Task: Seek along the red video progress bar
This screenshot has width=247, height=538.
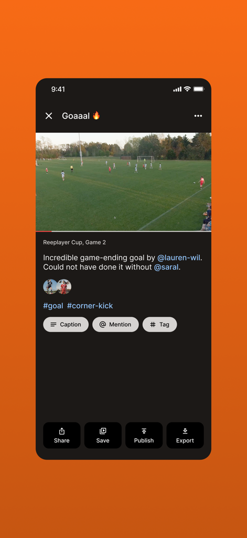Action: 123,231
